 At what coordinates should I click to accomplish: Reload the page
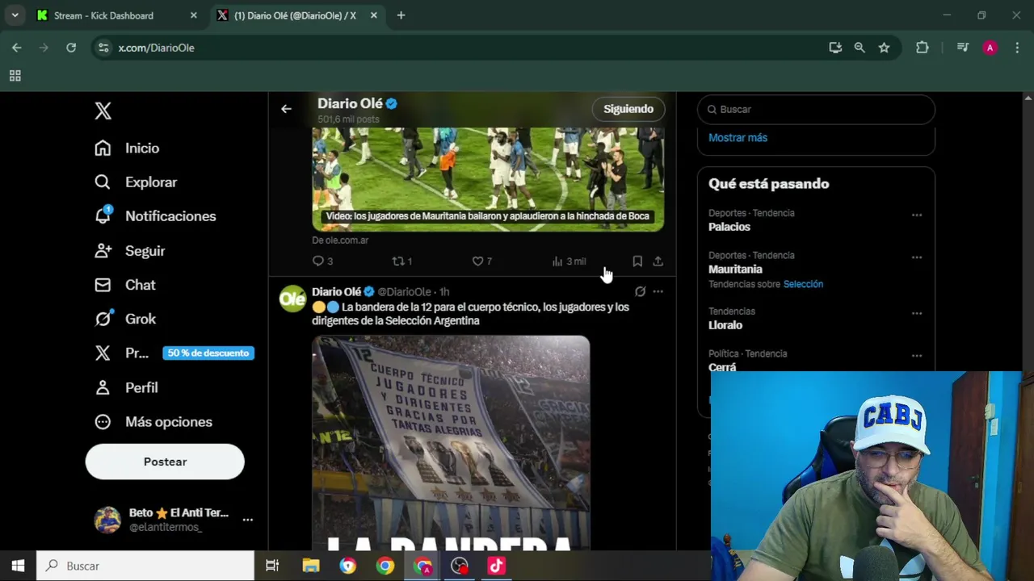71,48
